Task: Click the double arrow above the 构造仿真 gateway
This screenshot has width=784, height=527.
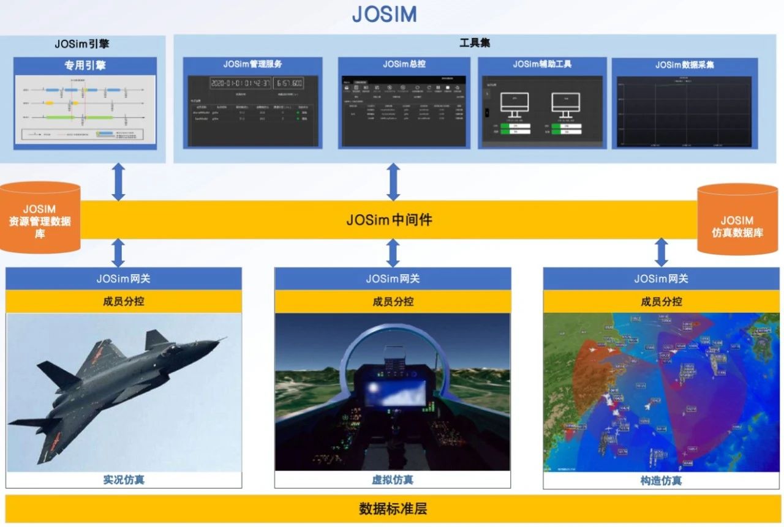Action: 661,253
